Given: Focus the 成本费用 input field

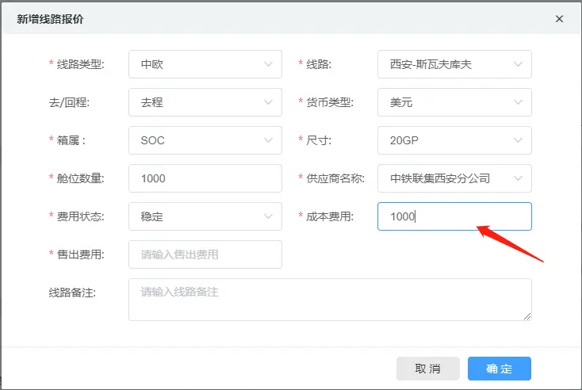Looking at the screenshot, I should coord(454,216).
